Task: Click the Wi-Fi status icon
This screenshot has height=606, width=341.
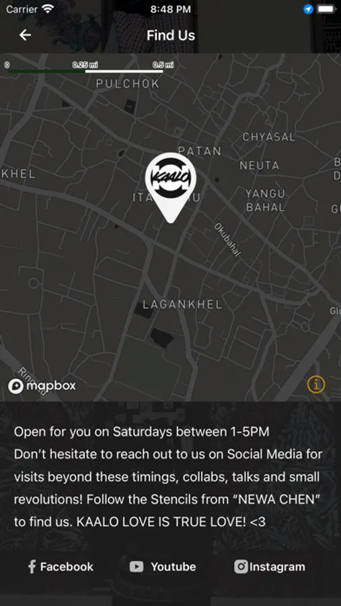Action: [48, 9]
